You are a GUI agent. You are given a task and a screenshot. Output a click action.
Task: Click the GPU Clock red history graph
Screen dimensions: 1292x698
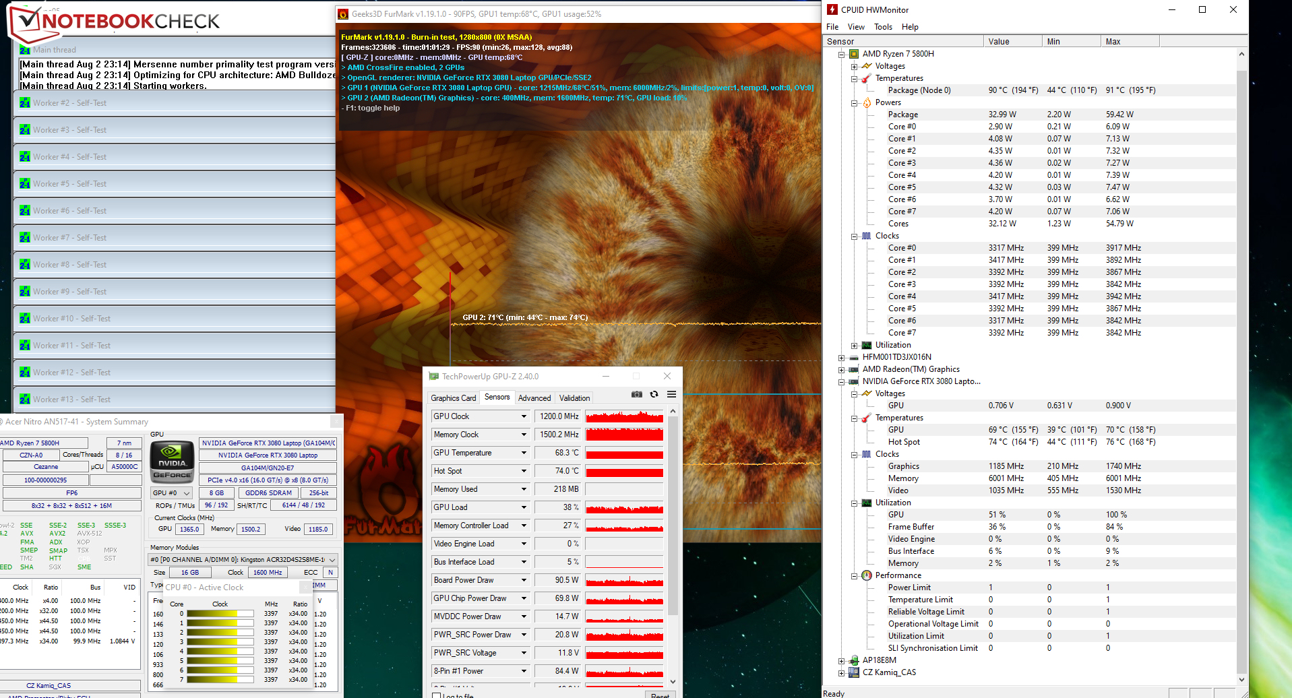pyautogui.click(x=624, y=416)
